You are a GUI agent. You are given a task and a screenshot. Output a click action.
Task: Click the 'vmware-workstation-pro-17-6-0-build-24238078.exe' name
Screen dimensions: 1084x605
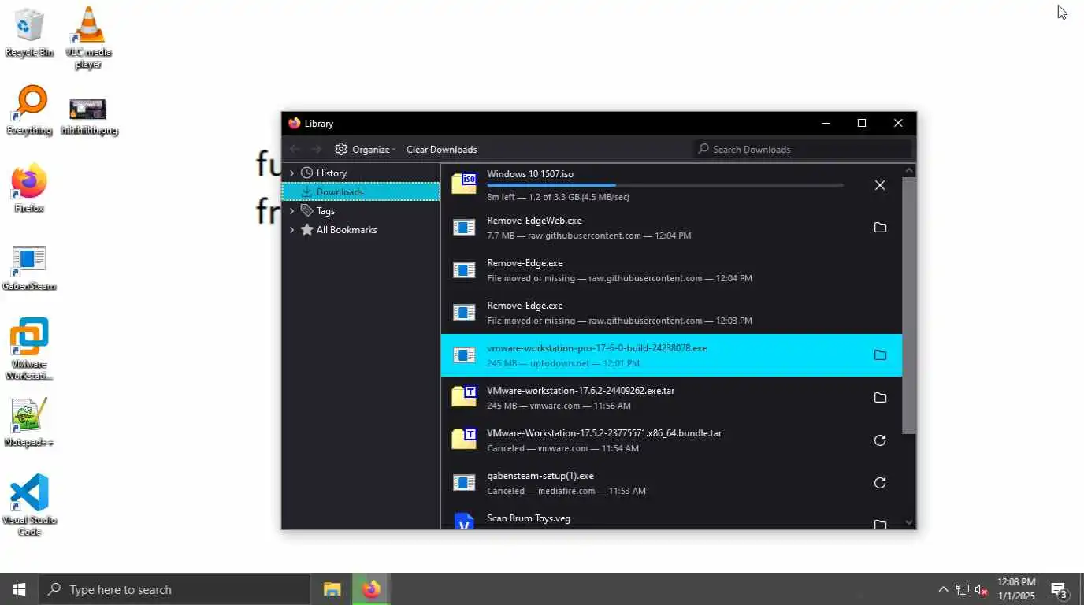click(x=596, y=348)
